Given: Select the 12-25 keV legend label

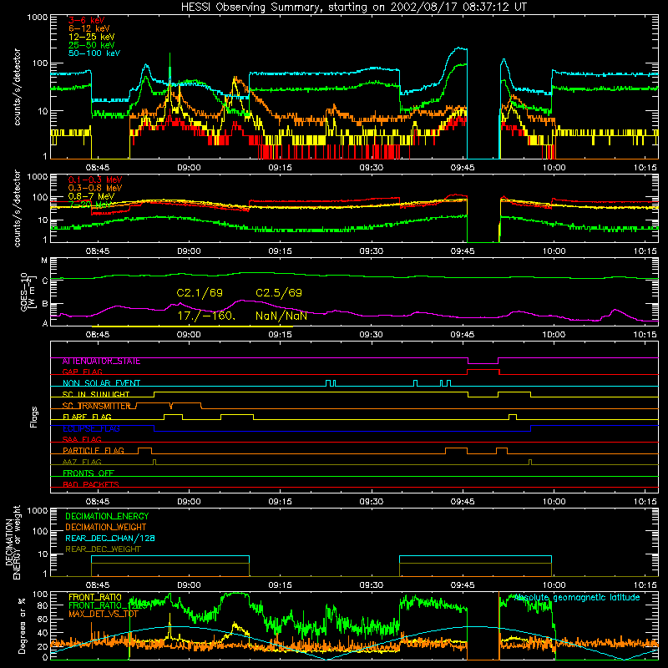Looking at the screenshot, I should point(92,37).
